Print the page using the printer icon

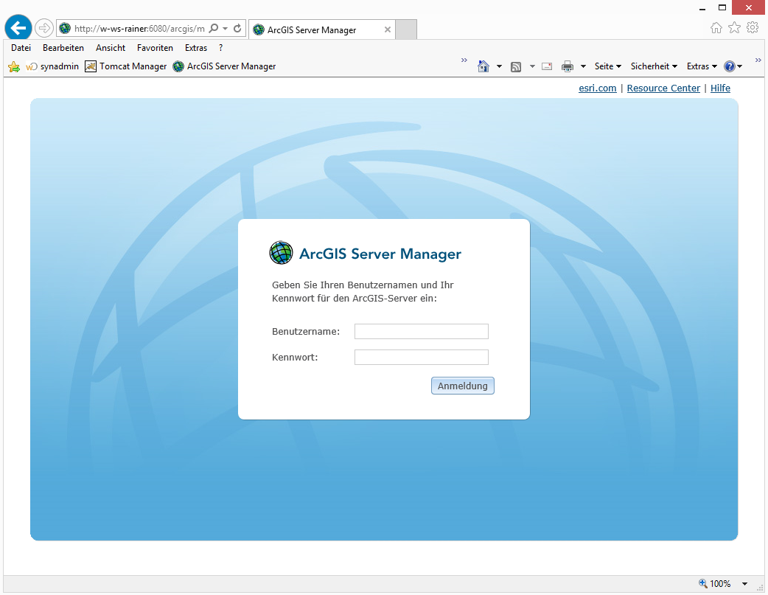[568, 66]
